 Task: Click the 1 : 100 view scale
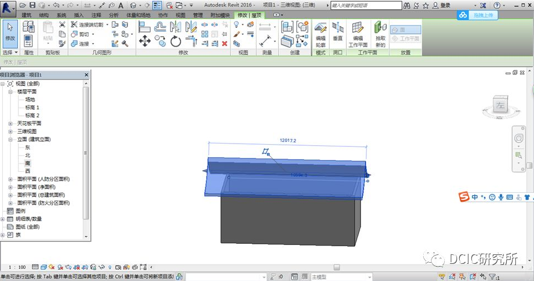16,267
